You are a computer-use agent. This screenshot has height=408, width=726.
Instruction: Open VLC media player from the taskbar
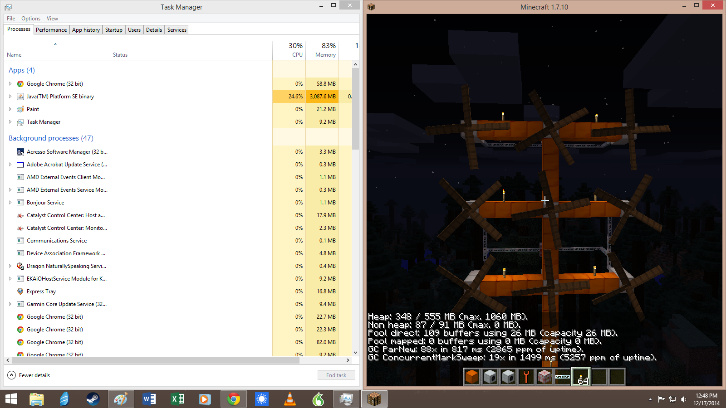pos(289,399)
